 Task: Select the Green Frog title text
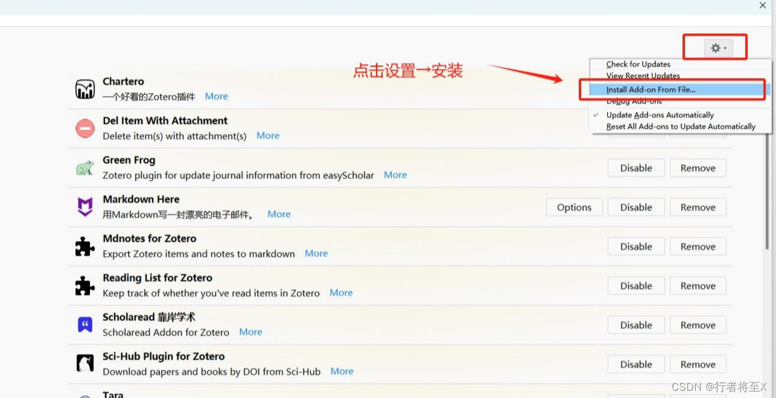(129, 160)
